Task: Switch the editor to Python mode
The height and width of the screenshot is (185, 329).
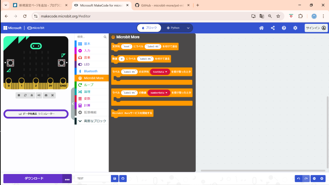Action: 173,28
